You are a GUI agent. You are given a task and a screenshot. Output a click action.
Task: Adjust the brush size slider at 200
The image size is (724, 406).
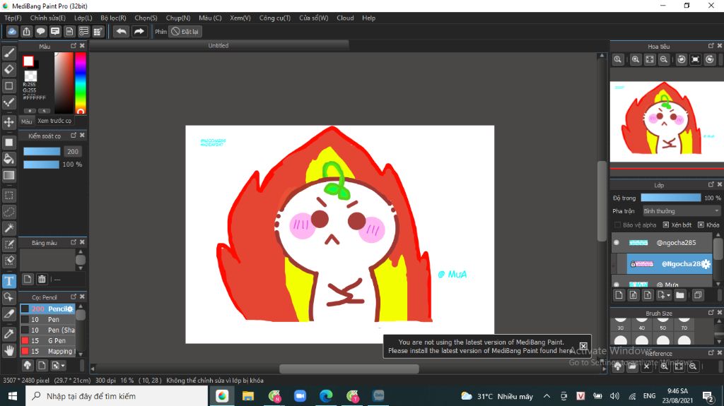42,151
